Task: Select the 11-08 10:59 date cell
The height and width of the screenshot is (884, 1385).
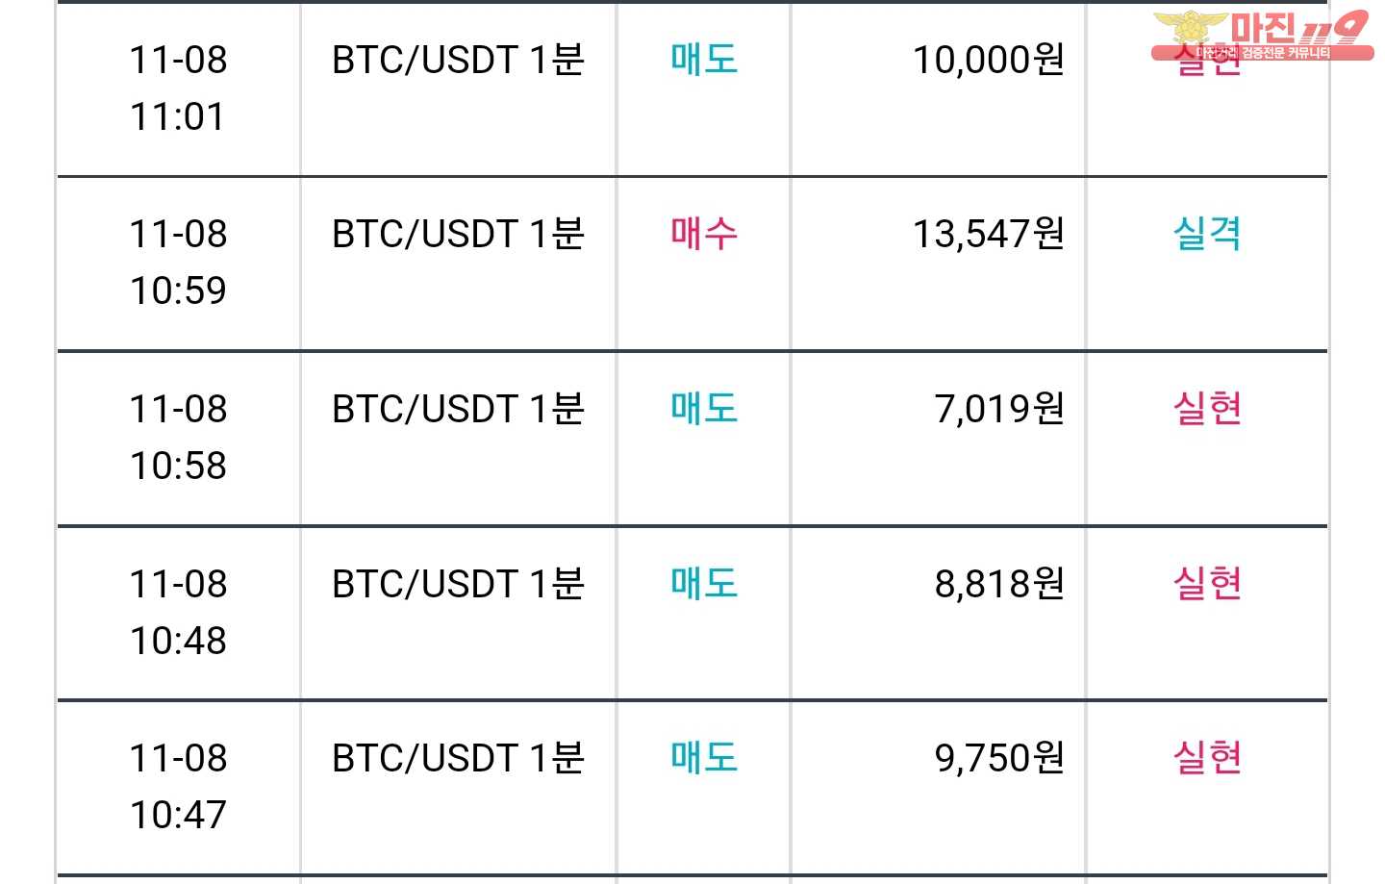Action: click(178, 262)
